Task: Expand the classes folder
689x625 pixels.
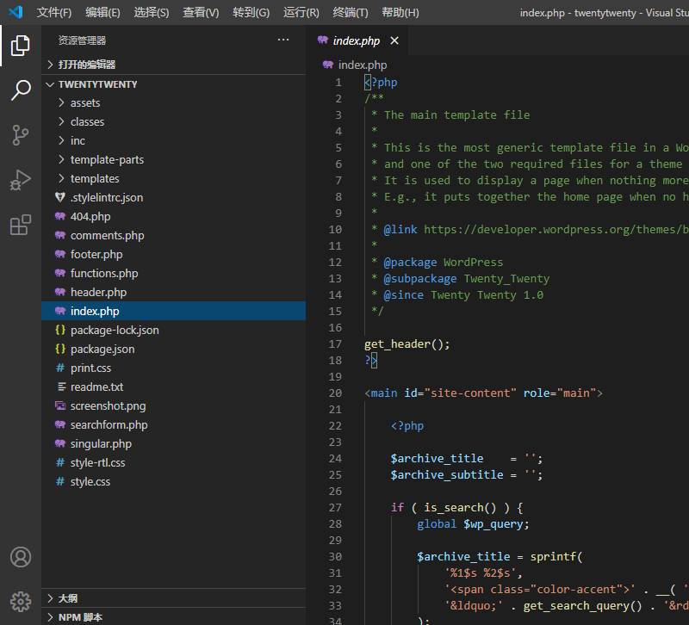Action: pyautogui.click(x=174, y=121)
